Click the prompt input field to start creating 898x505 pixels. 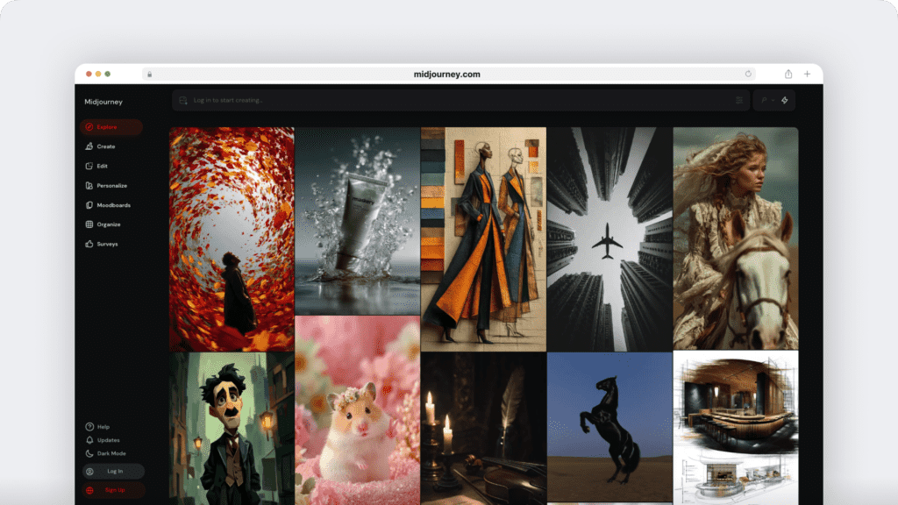click(438, 100)
